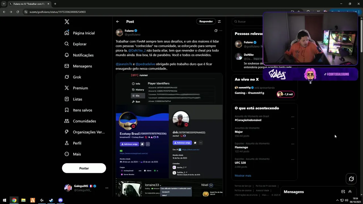Open File Explorer from the taskbar
The width and height of the screenshot is (363, 204).
tap(23, 200)
